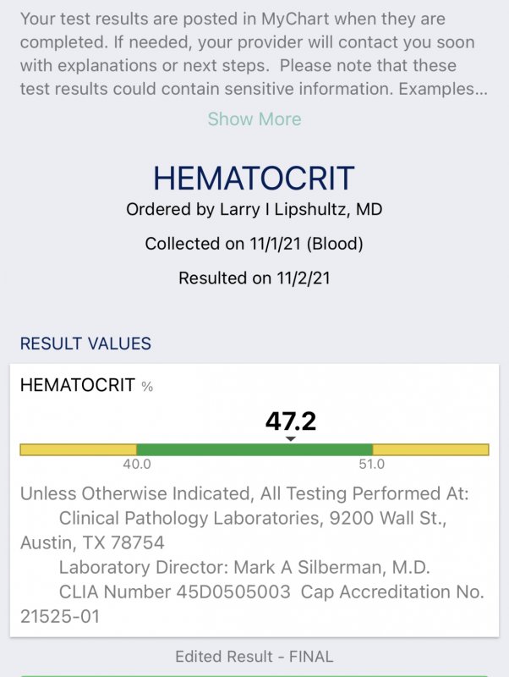Tap the CLIA Number 45D0505003 text
Image resolution: width=509 pixels, height=677 pixels.
[x=175, y=592]
